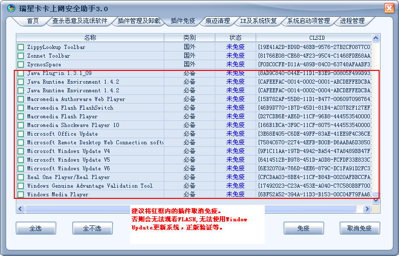Click the horizontal scrollbar thumb
This screenshot has width=399, height=256.
click(x=190, y=209)
